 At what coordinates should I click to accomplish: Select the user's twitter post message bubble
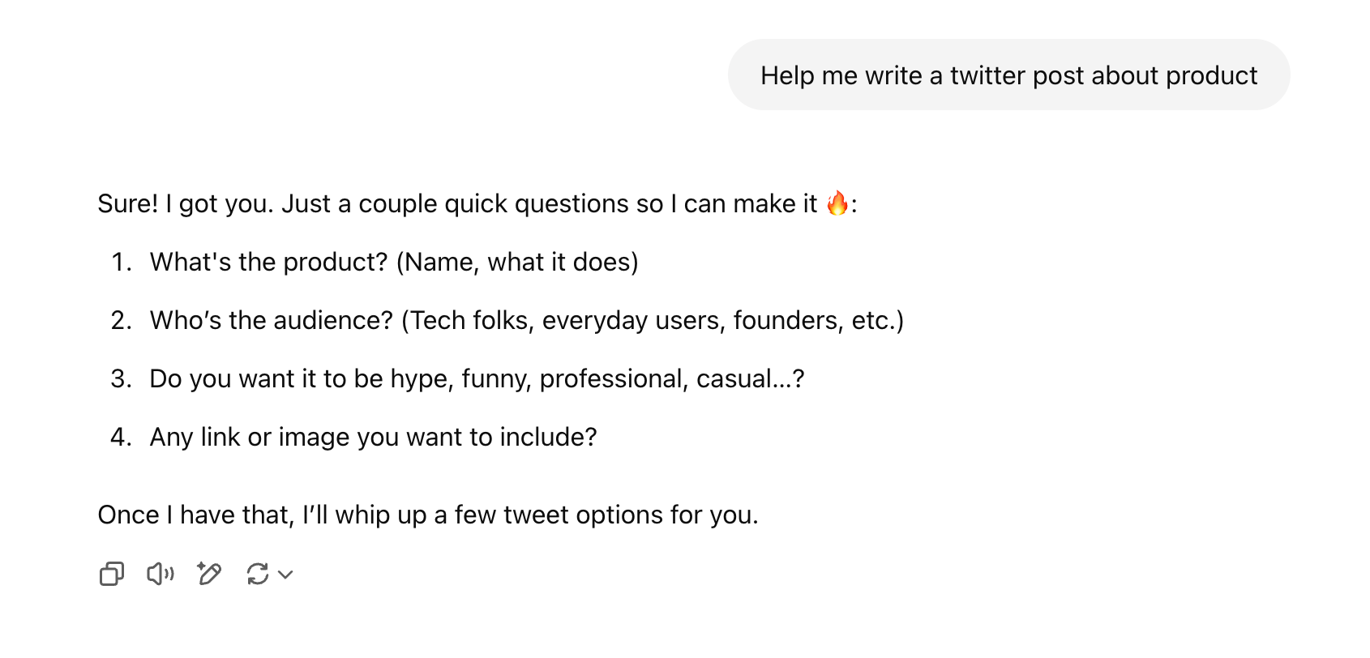(x=1008, y=75)
